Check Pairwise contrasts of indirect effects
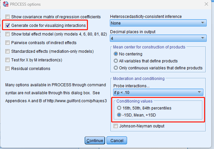The image size is (214, 149). pyautogui.click(x=8, y=42)
